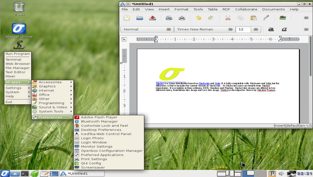Click the font size field showing 12
The image size is (313, 177).
pyautogui.click(x=243, y=29)
